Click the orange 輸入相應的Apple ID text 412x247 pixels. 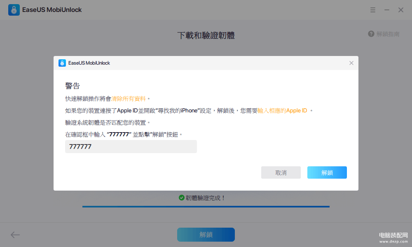click(282, 110)
